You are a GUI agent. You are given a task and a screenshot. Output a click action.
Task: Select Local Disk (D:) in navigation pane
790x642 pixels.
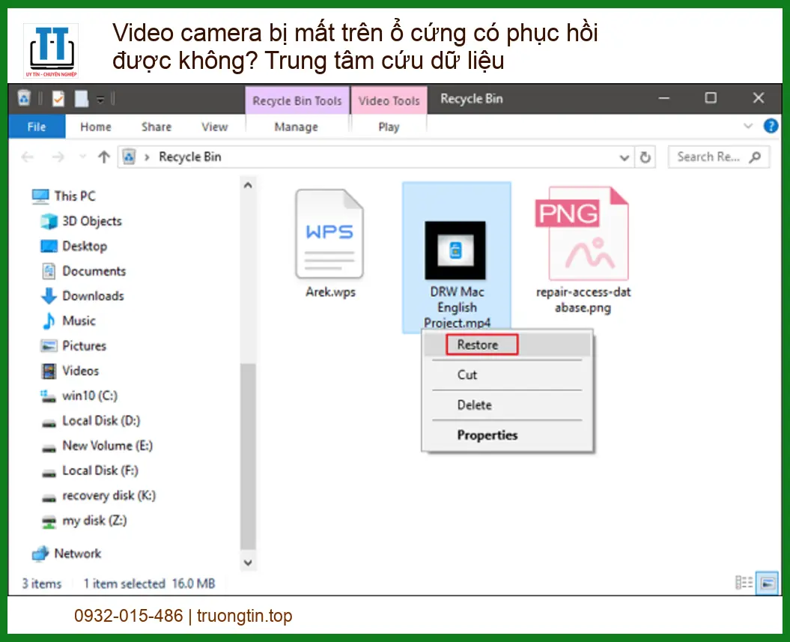click(101, 421)
